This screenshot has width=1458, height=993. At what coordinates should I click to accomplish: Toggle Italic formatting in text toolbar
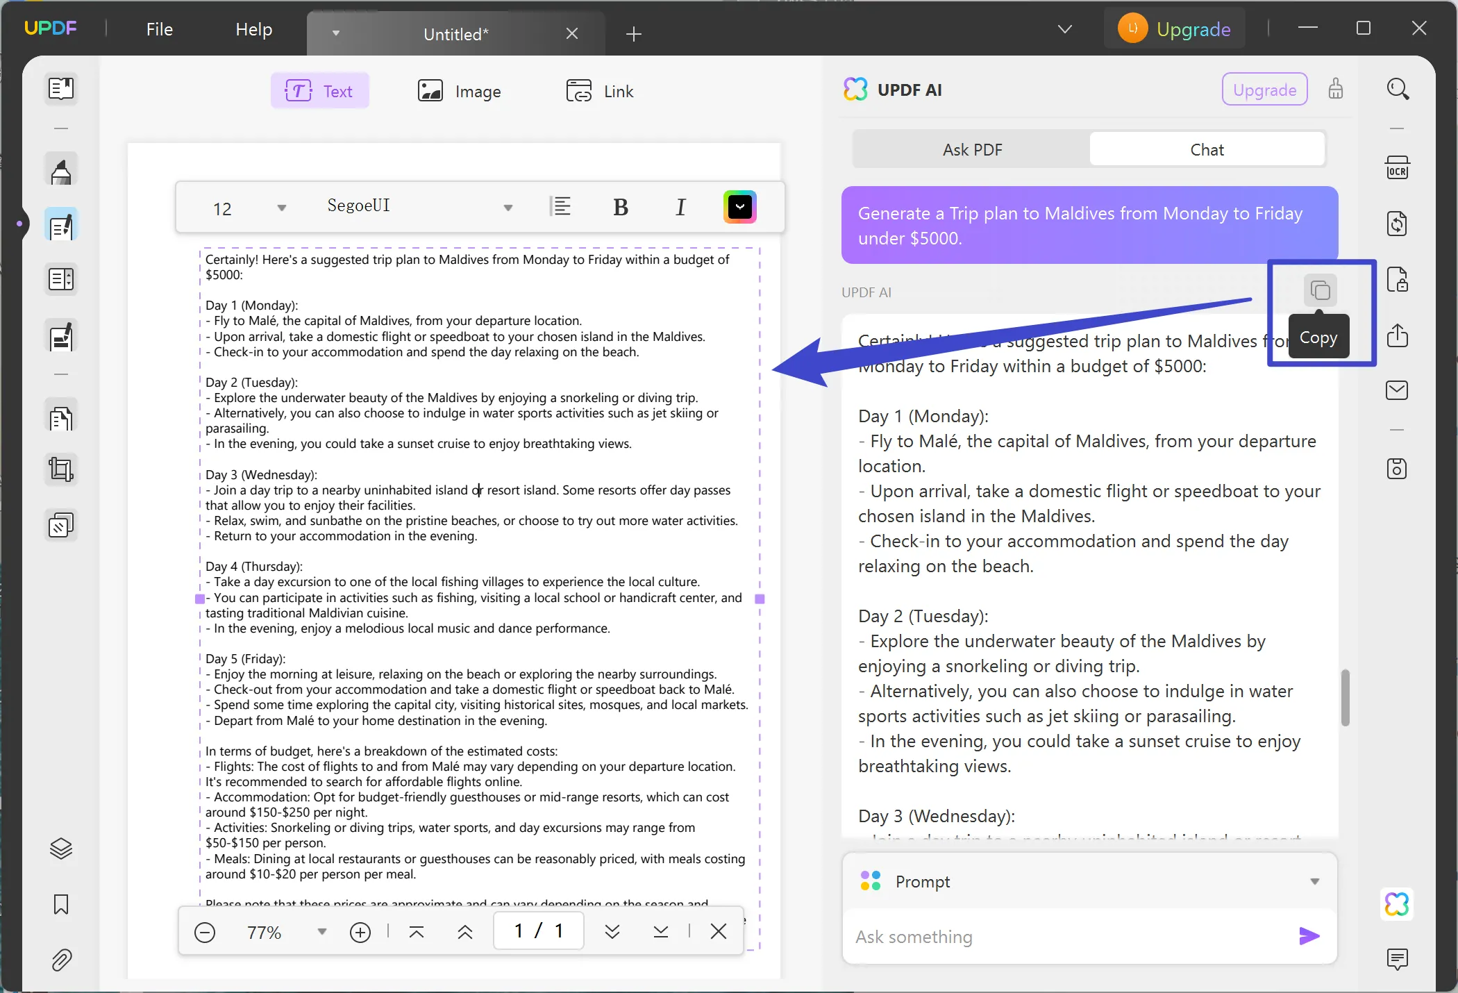681,207
